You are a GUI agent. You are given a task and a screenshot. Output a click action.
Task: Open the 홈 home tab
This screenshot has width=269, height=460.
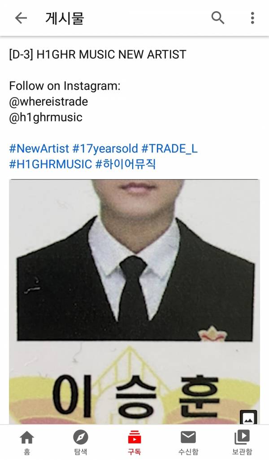tap(27, 442)
